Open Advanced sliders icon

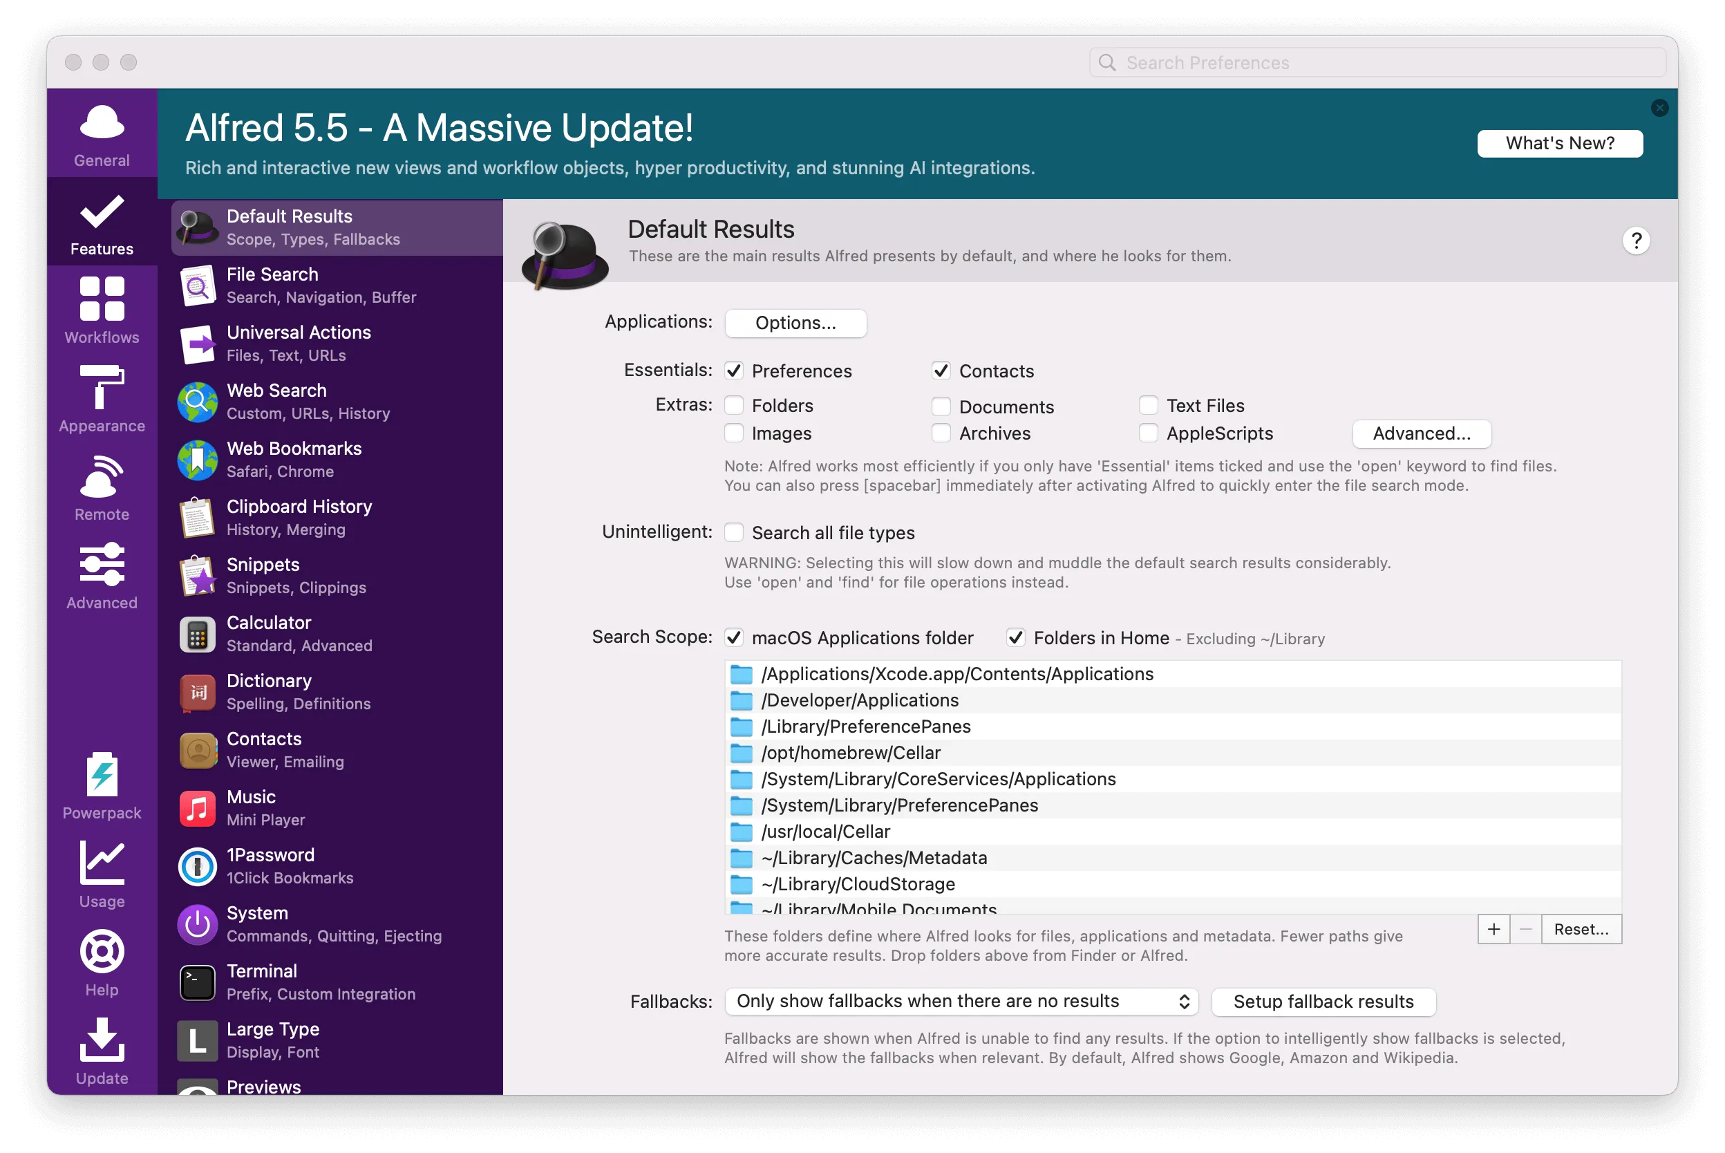pyautogui.click(x=102, y=564)
